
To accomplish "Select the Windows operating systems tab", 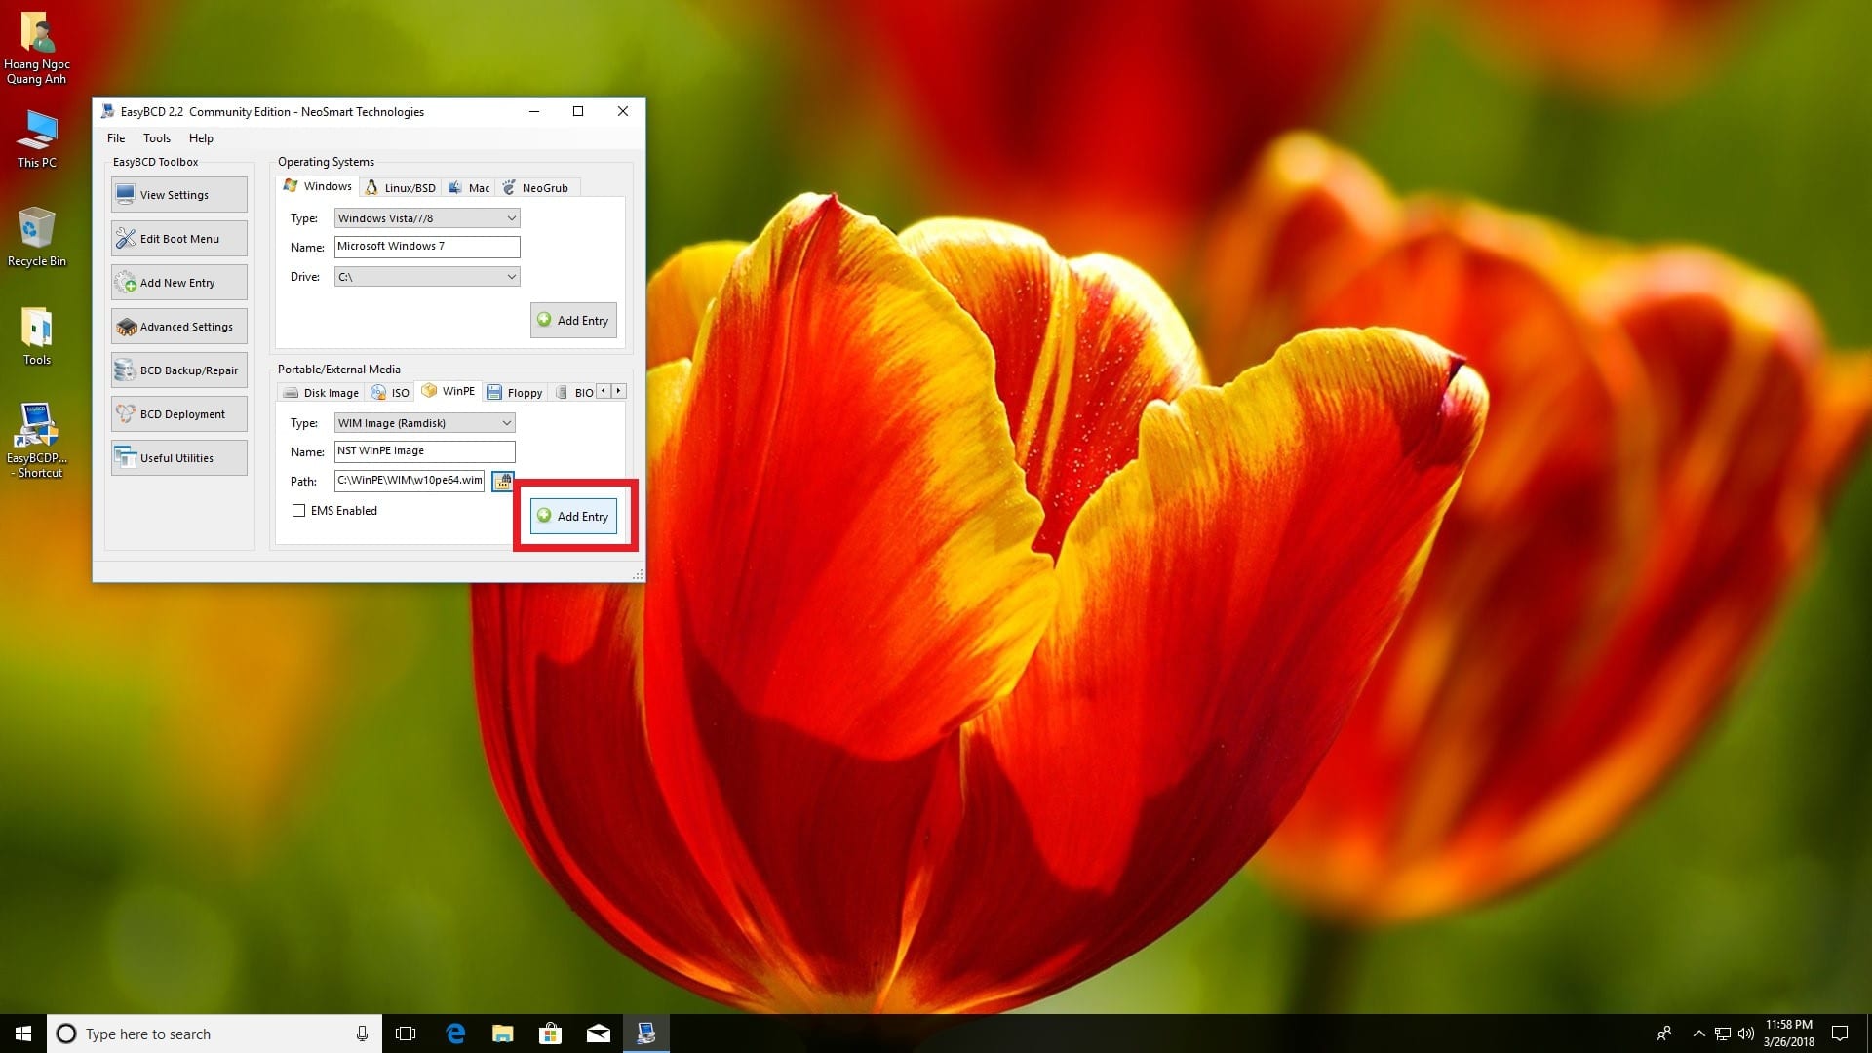I will click(x=318, y=186).
